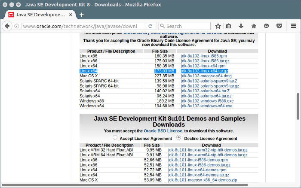Open a new tab with plus button
The width and height of the screenshot is (301, 188).
click(81, 15)
